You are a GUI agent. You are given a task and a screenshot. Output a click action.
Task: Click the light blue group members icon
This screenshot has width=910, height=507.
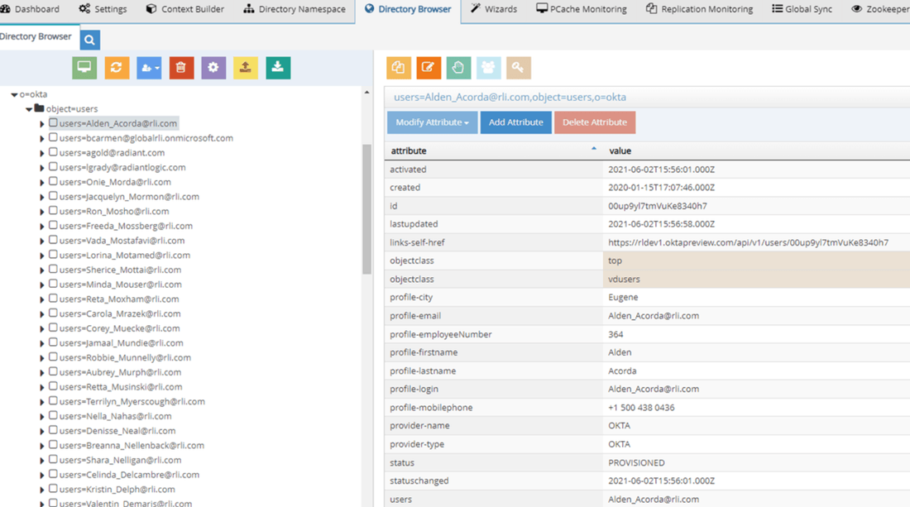[x=489, y=68]
